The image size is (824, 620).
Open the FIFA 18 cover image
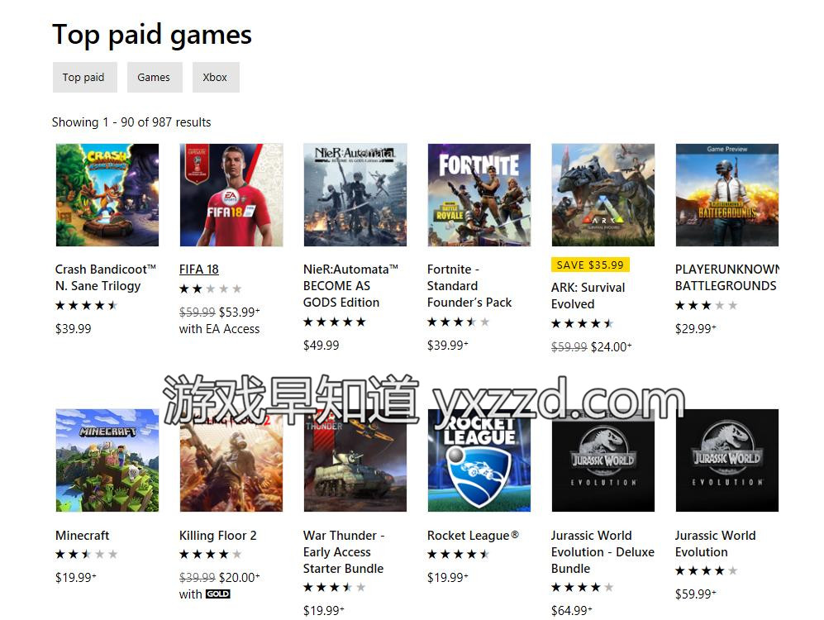coord(231,195)
